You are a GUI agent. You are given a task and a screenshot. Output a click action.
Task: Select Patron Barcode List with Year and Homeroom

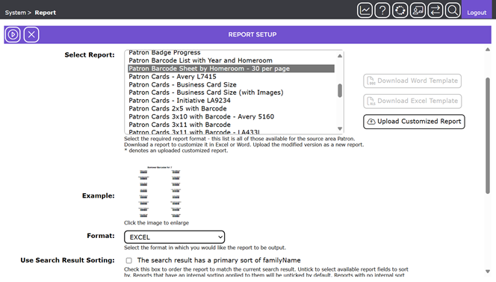(x=231, y=60)
